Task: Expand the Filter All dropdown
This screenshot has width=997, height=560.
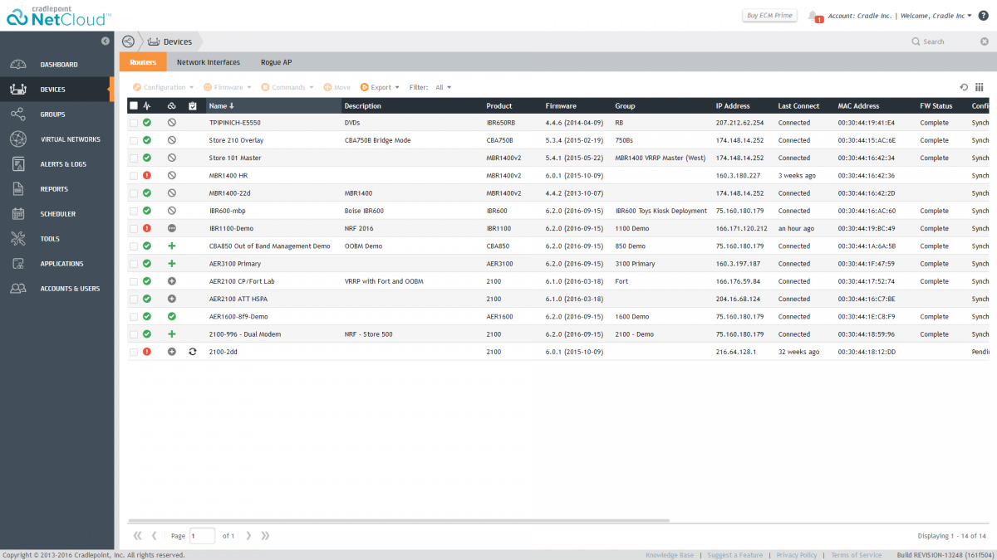Action: click(x=444, y=87)
